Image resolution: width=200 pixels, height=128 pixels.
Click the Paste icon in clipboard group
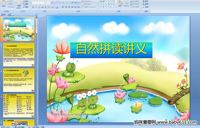click(4, 4)
